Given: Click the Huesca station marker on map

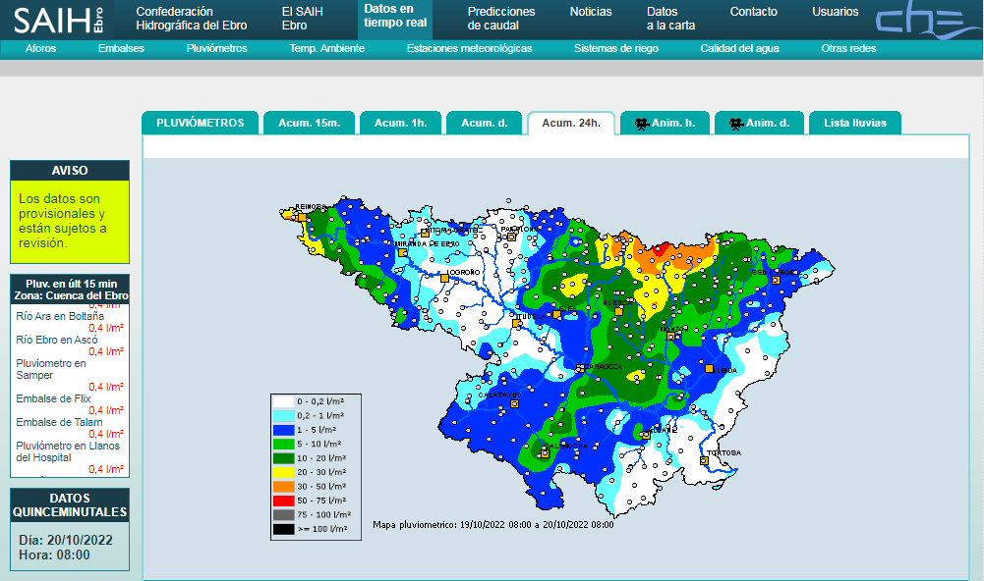Looking at the screenshot, I should pyautogui.click(x=618, y=311).
